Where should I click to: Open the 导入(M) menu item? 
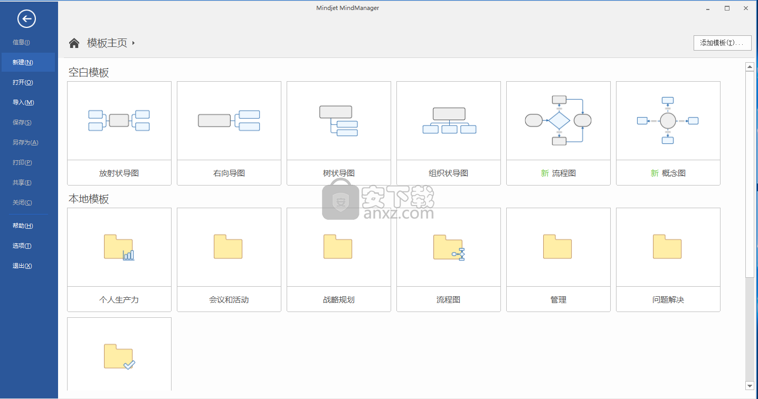click(29, 102)
